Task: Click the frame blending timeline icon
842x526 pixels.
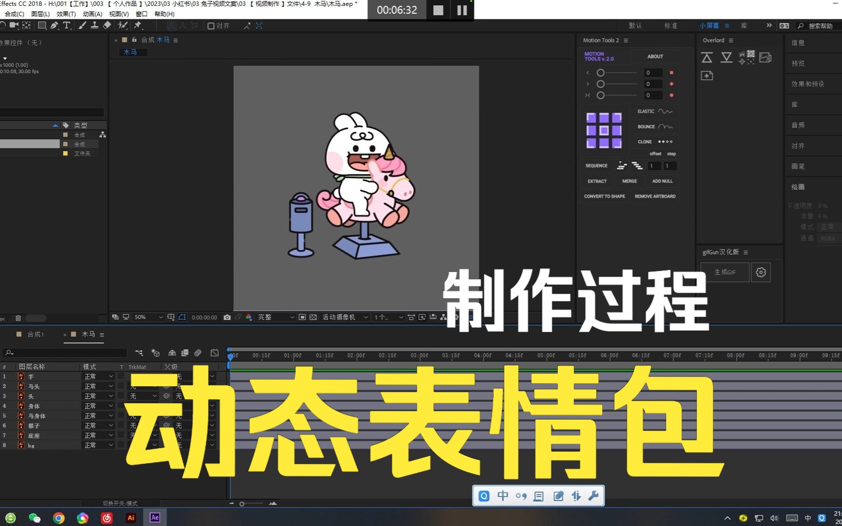Action: tap(185, 353)
